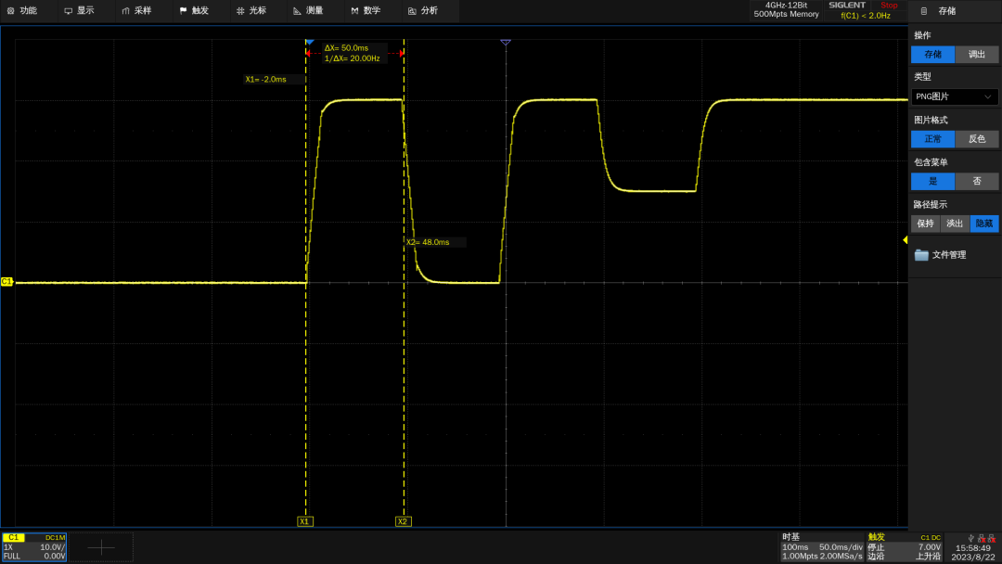This screenshot has width=1002, height=564.
Task: Expand the PNG图片 type dropdown
Action: pos(954,96)
